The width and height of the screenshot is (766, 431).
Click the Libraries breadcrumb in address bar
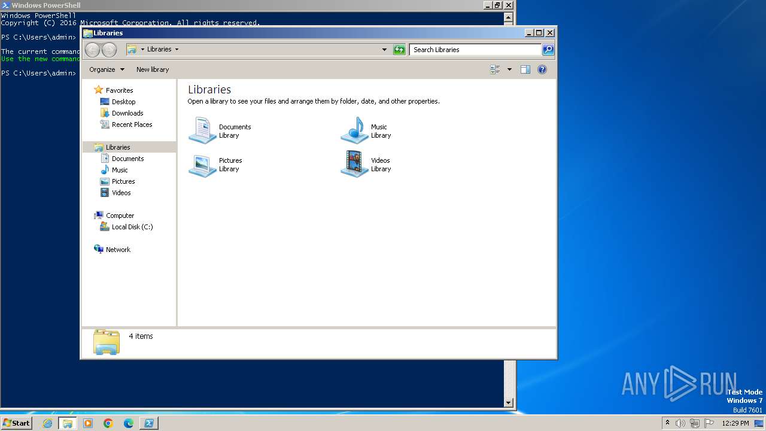point(159,50)
